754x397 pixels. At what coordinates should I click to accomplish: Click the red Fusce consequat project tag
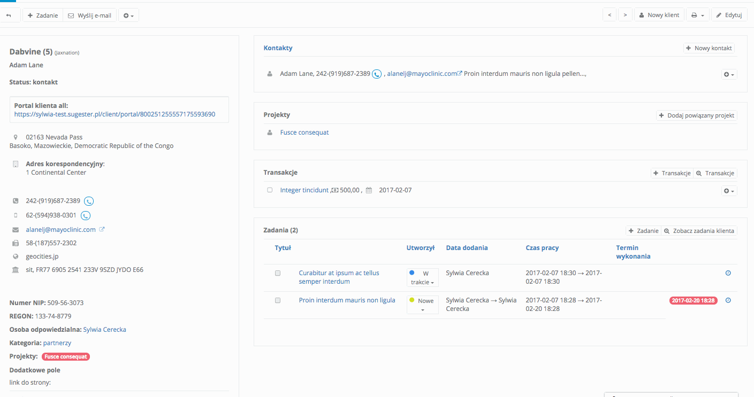[66, 357]
